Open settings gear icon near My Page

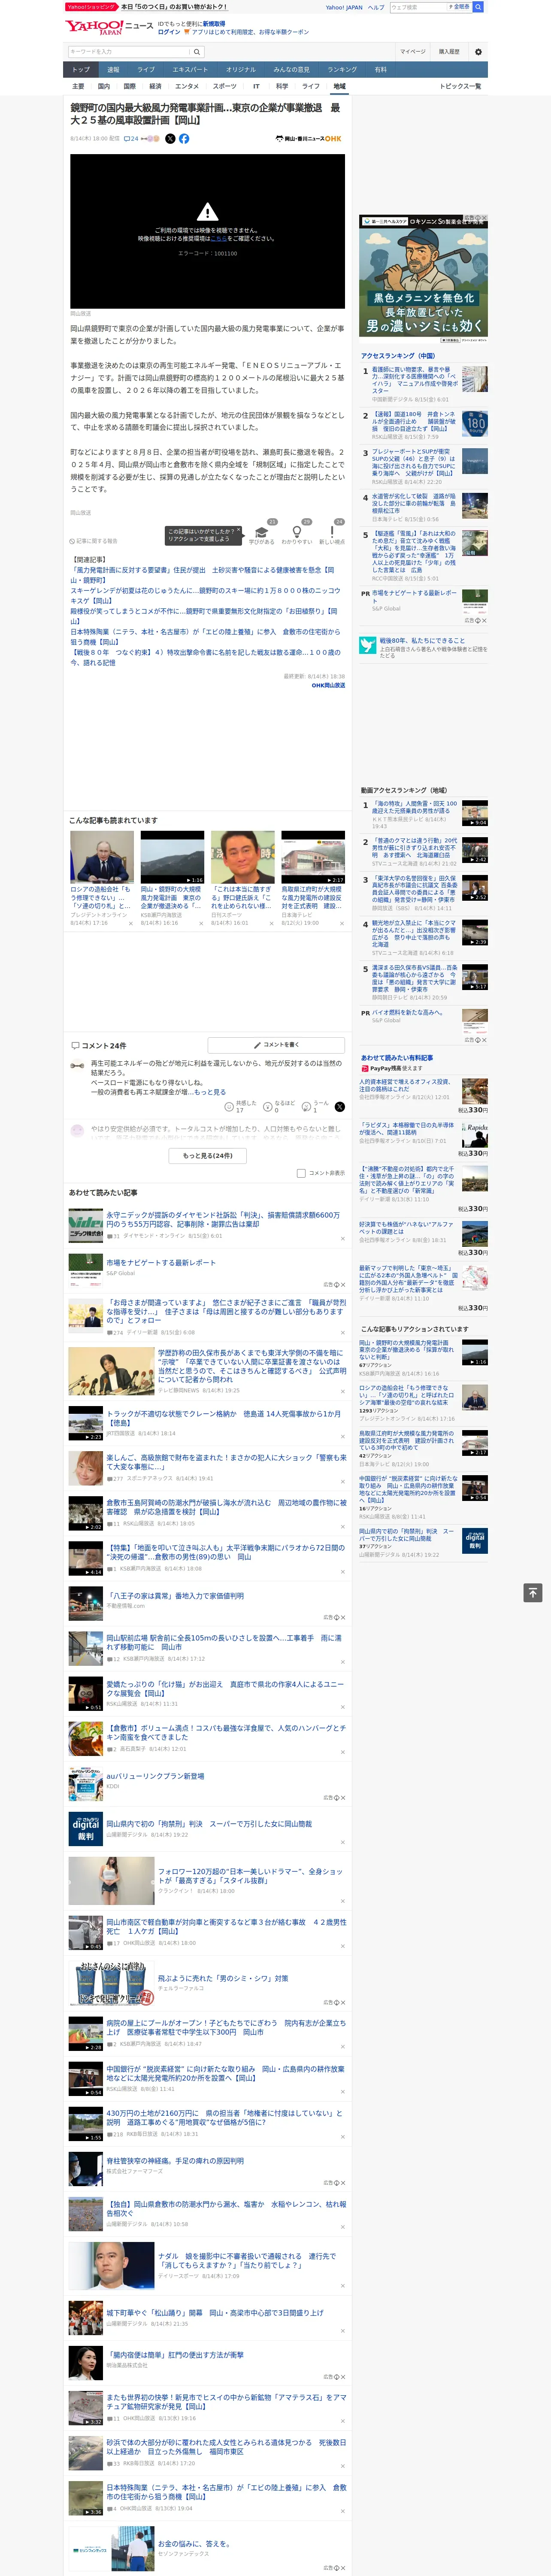[478, 52]
